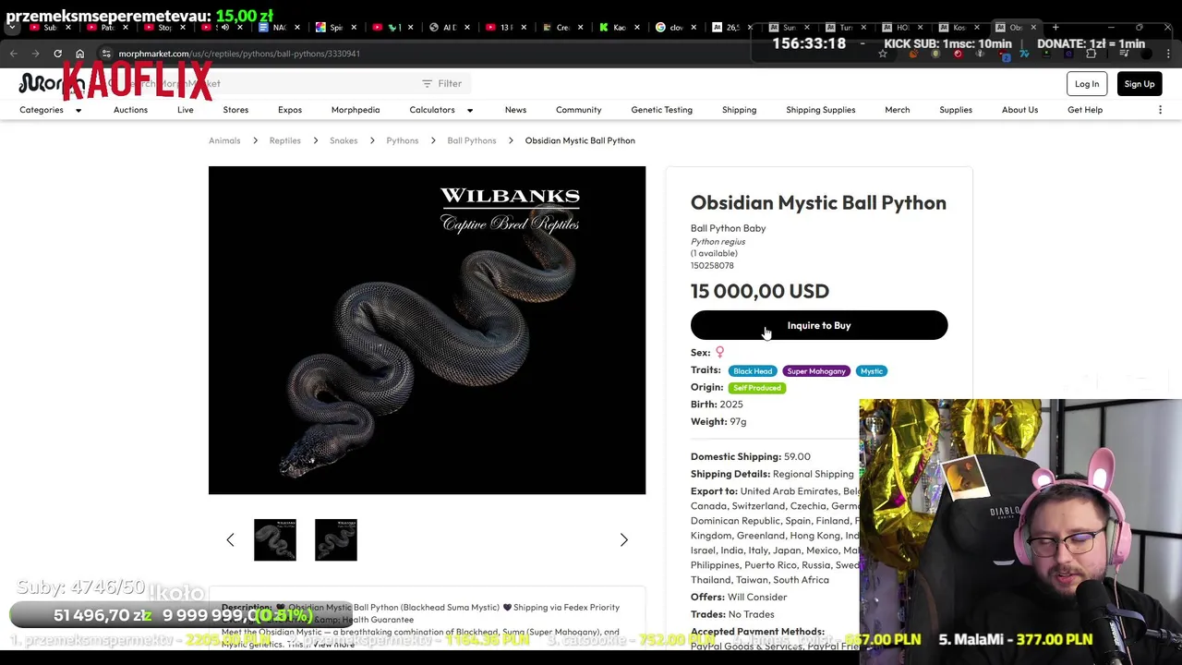1182x665 pixels.
Task: Open the Live menu item
Action: pyautogui.click(x=186, y=110)
